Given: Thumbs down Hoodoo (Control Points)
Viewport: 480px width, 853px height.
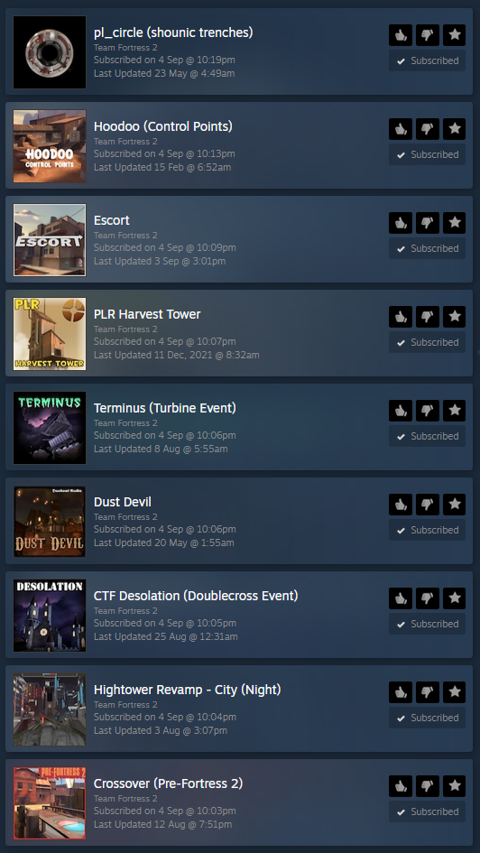Looking at the screenshot, I should [428, 129].
